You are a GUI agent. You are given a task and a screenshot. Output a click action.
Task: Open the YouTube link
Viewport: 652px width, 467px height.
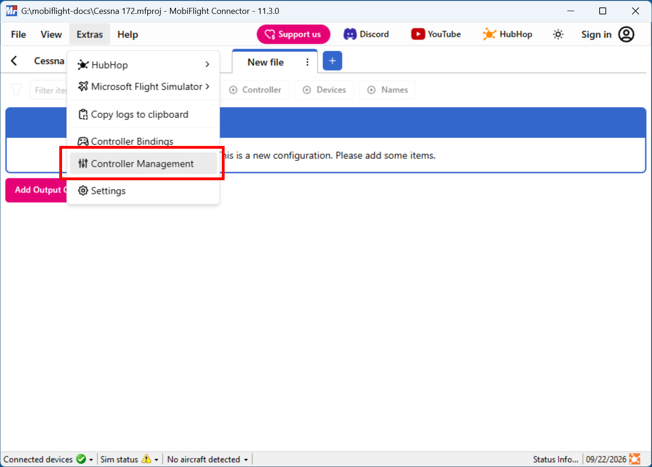tap(436, 34)
